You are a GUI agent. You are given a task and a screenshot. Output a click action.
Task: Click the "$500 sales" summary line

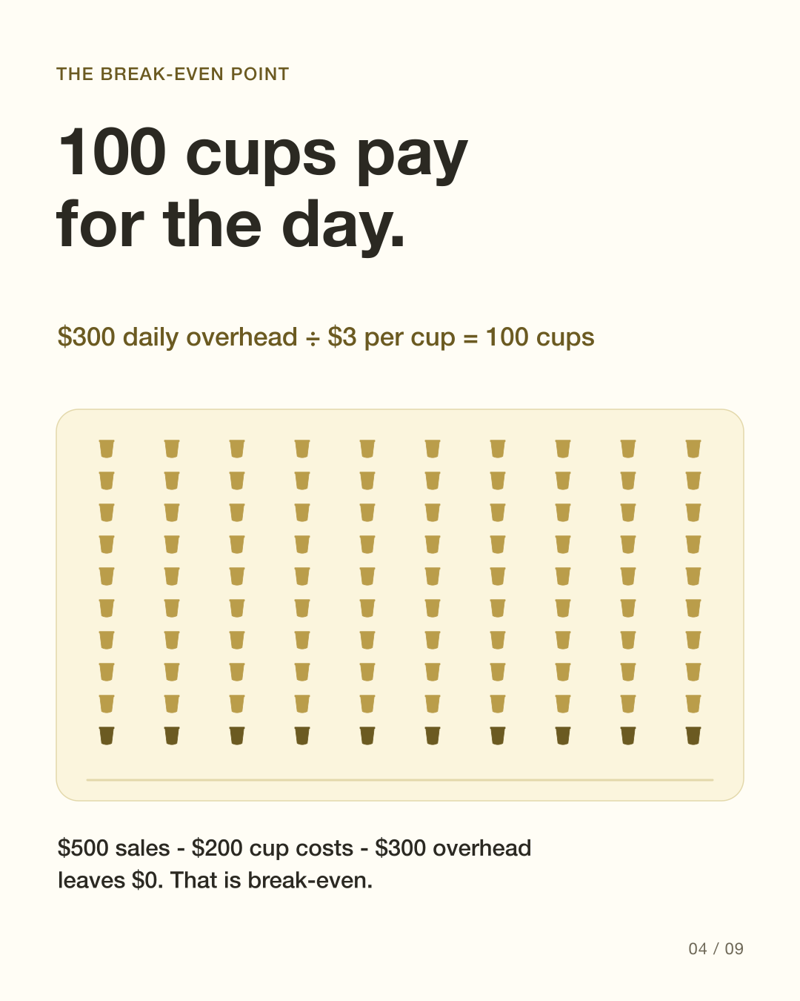[x=295, y=848]
